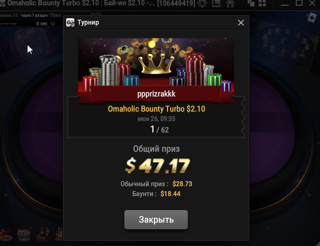Click the pppprizrakkk winner name ribbon

[156, 94]
